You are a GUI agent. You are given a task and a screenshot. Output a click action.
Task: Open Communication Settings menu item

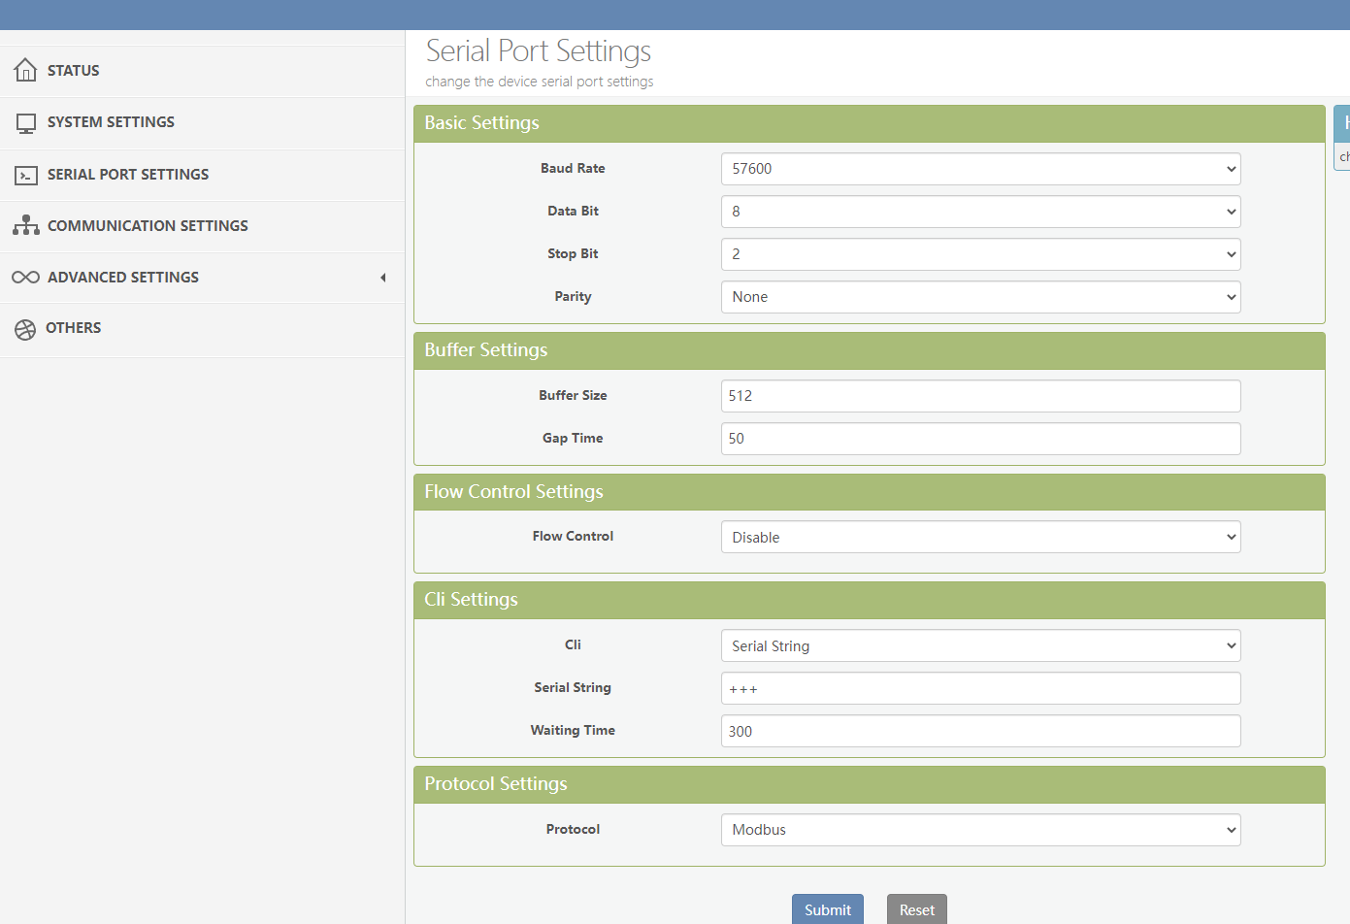coord(148,226)
